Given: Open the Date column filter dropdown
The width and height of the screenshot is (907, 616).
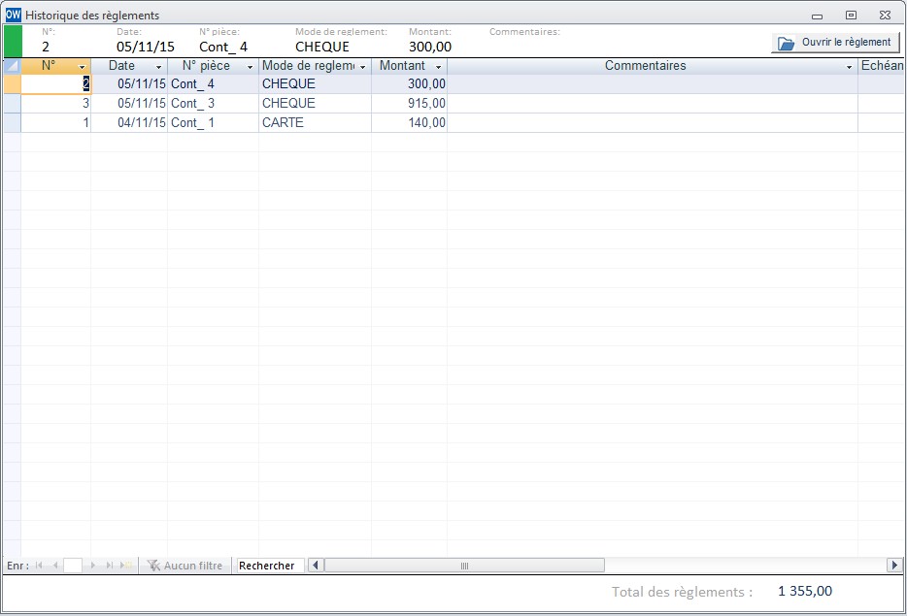Looking at the screenshot, I should point(158,67).
